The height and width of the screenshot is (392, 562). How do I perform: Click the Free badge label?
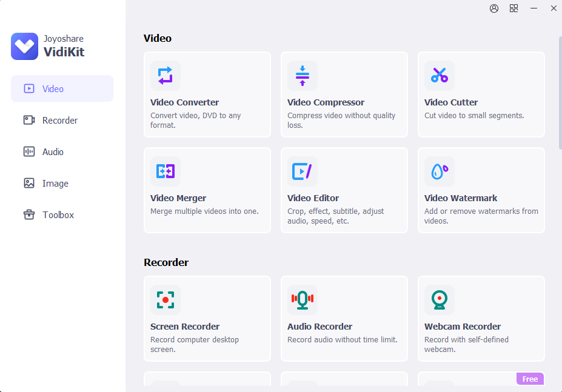(x=530, y=379)
